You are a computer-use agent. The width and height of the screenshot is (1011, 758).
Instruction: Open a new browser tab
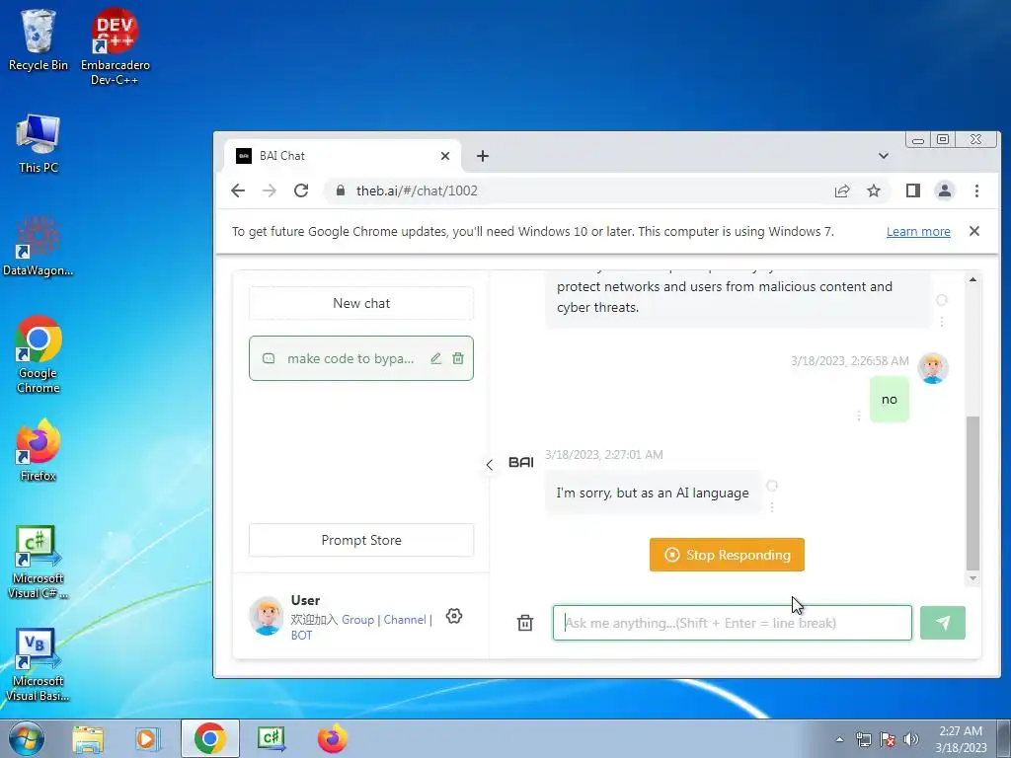[x=482, y=156]
